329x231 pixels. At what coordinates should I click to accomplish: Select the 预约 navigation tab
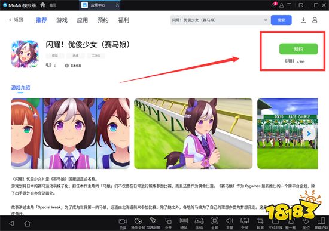click(x=103, y=20)
